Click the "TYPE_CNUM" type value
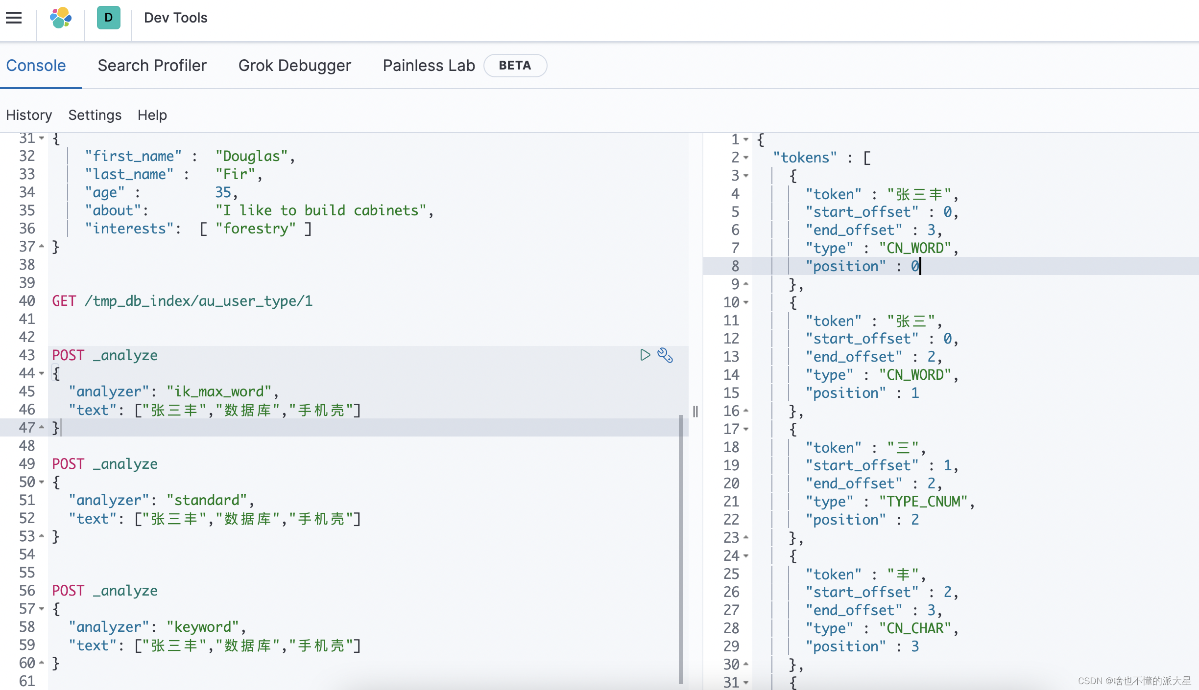 point(923,501)
